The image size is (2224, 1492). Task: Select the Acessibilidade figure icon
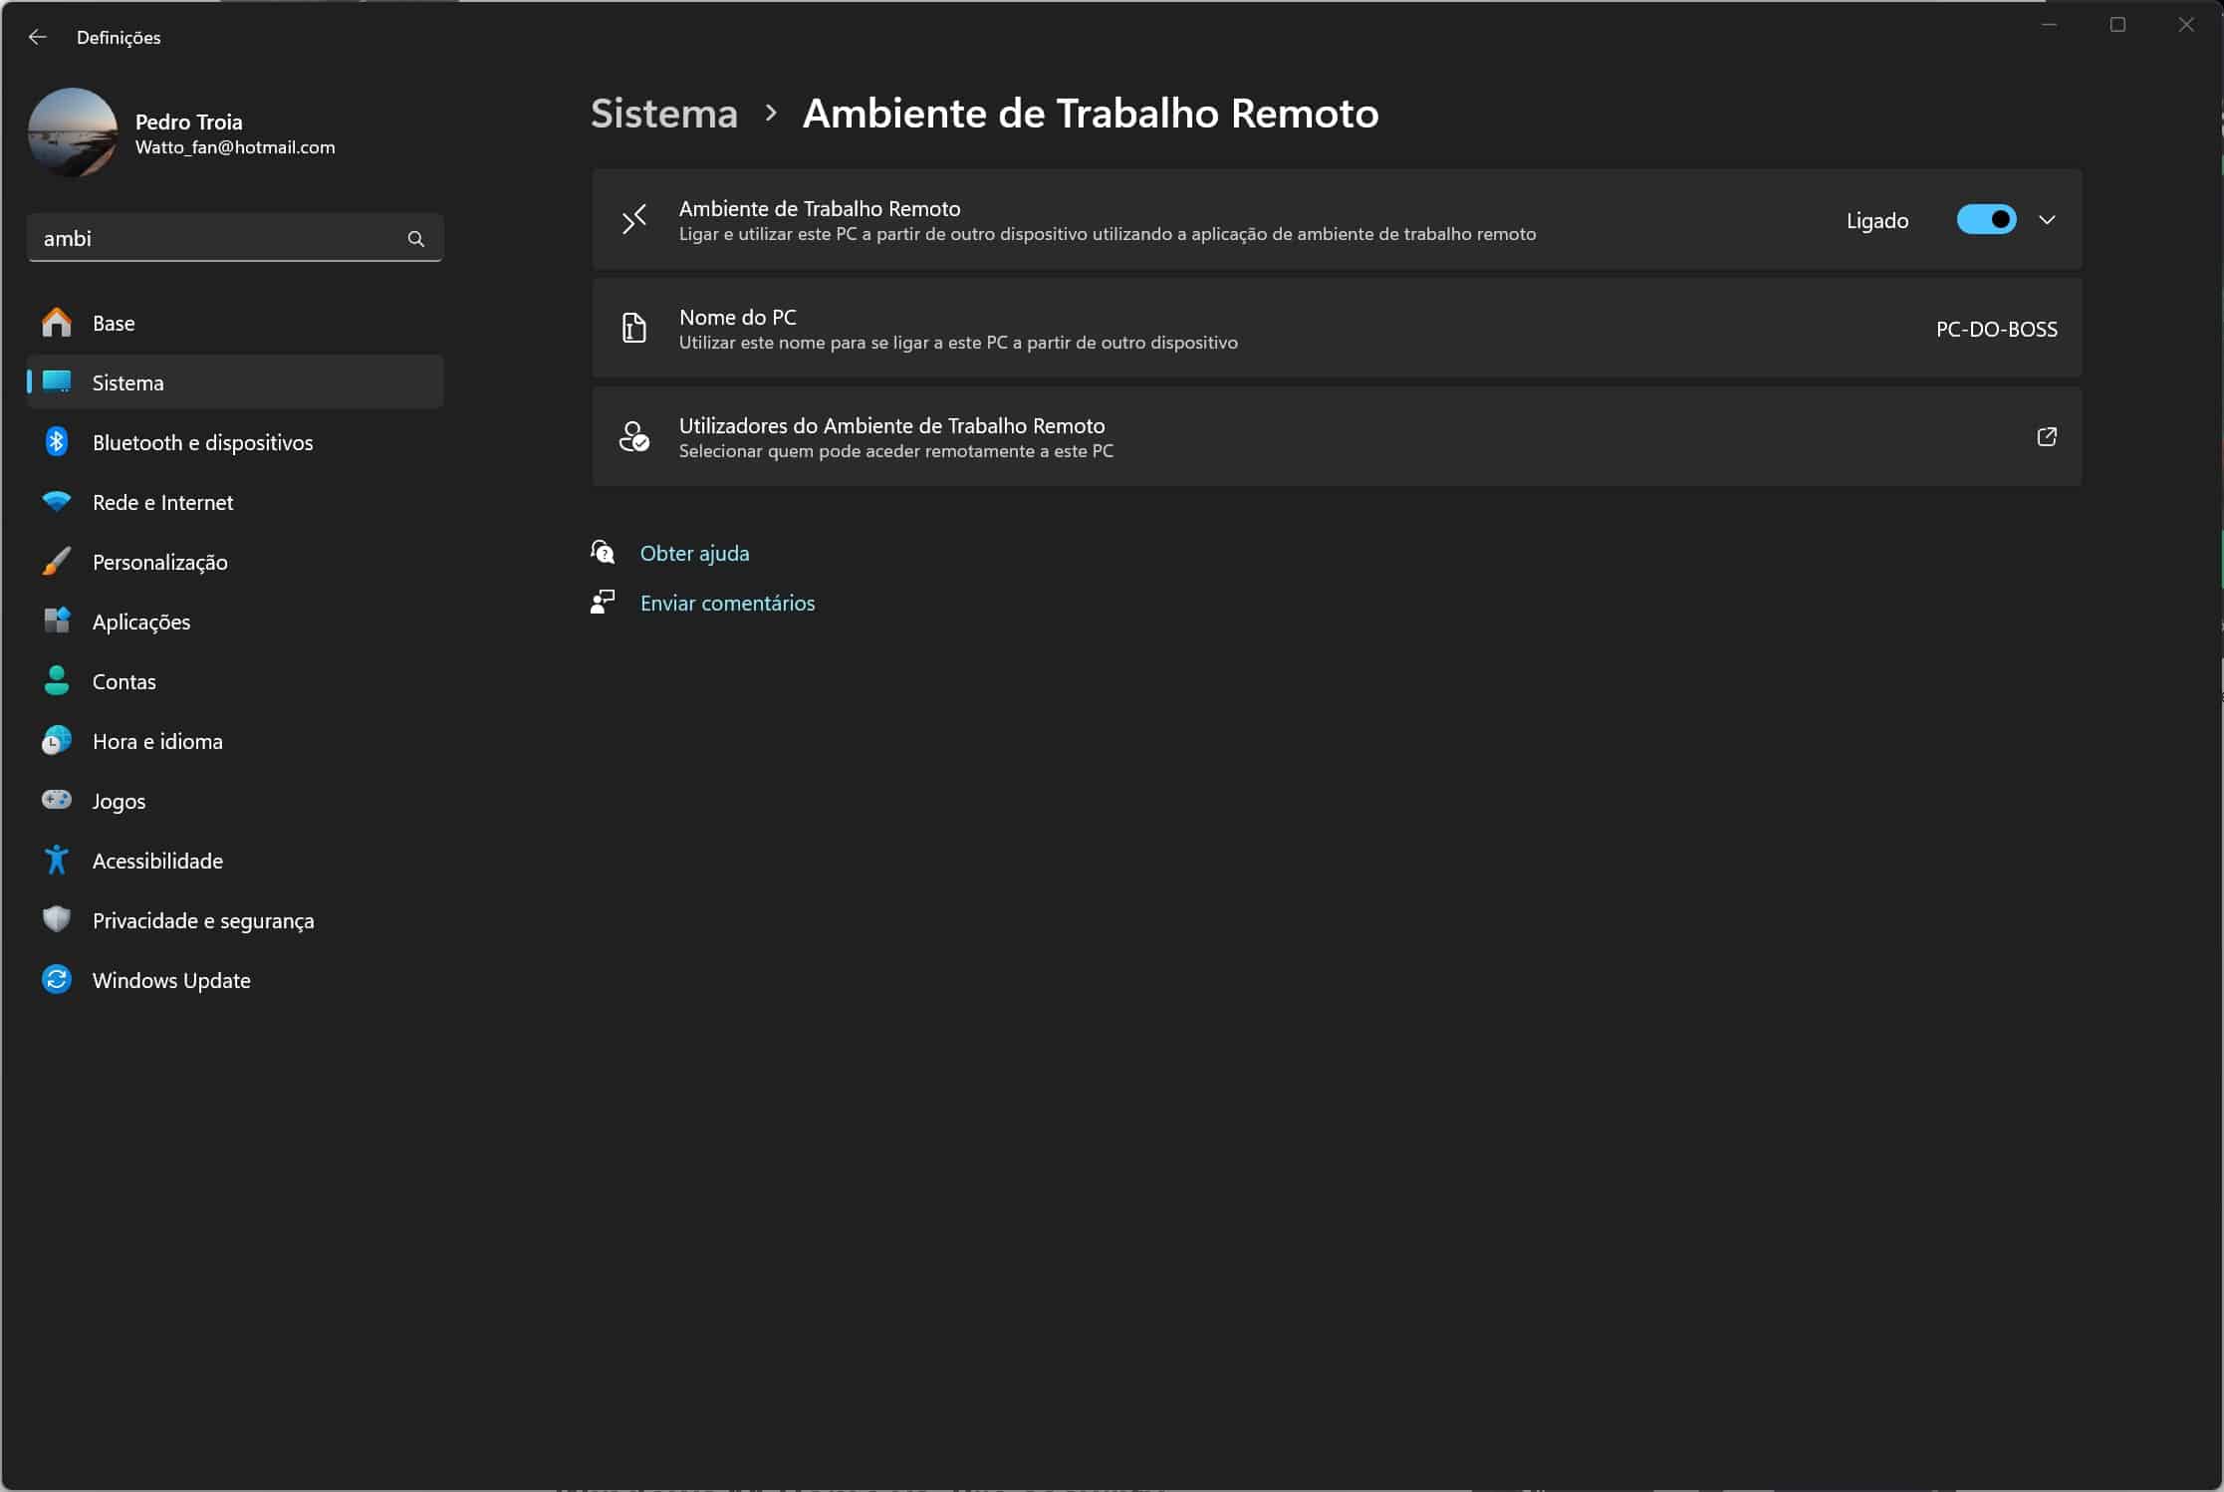point(57,860)
